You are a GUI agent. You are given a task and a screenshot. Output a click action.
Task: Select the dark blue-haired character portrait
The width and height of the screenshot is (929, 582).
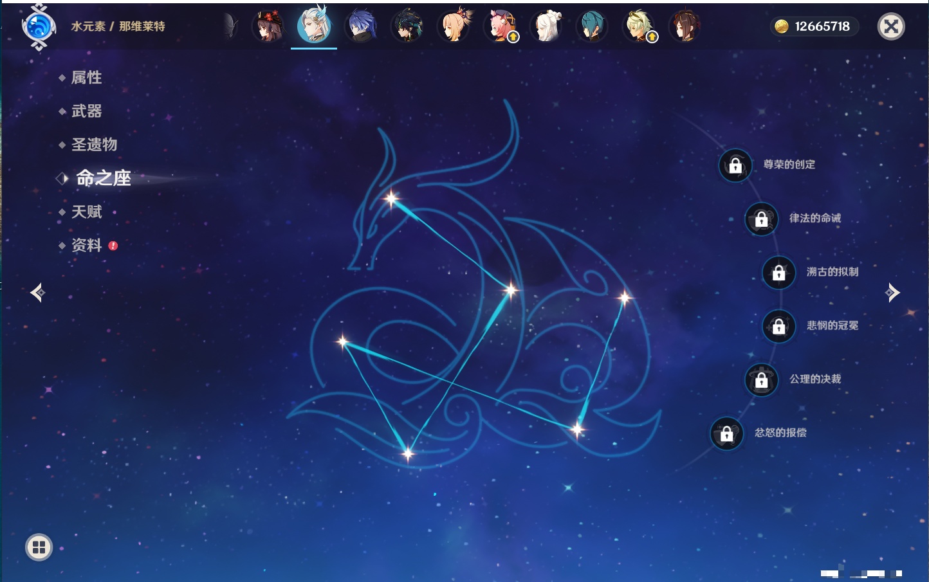point(362,26)
